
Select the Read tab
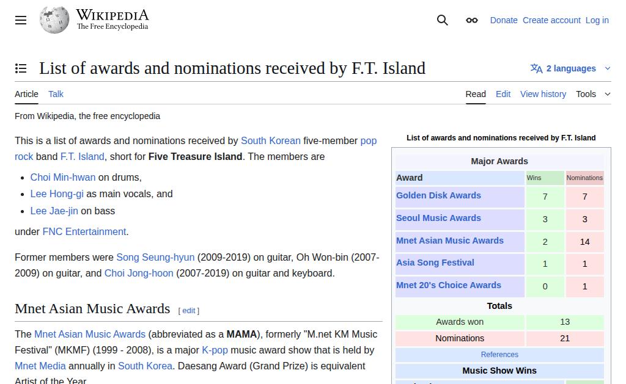[x=476, y=94]
